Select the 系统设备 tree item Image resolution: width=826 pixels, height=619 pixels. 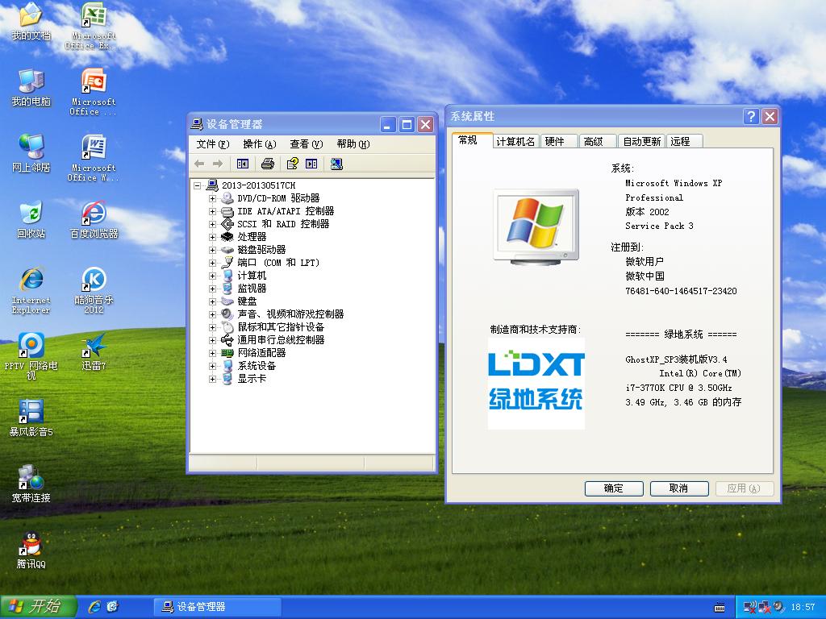pos(257,366)
